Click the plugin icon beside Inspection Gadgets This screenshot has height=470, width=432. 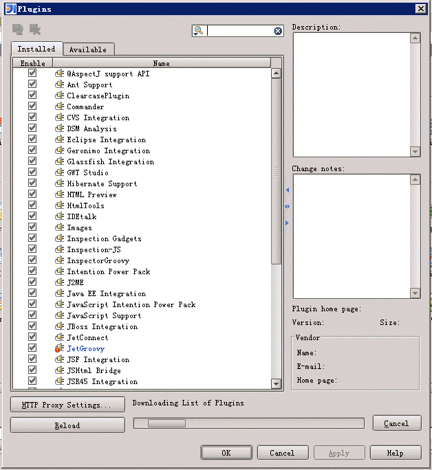(59, 238)
